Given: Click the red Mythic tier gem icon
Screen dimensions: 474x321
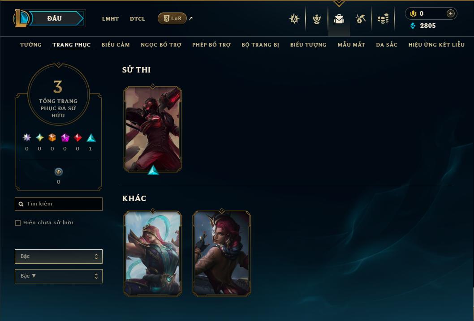Looking at the screenshot, I should tap(78, 138).
